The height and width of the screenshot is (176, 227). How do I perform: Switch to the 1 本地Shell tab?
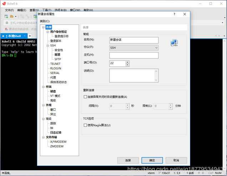click(13, 36)
